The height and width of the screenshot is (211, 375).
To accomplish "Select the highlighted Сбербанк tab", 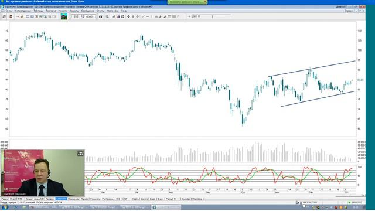I will [x=61, y=199].
